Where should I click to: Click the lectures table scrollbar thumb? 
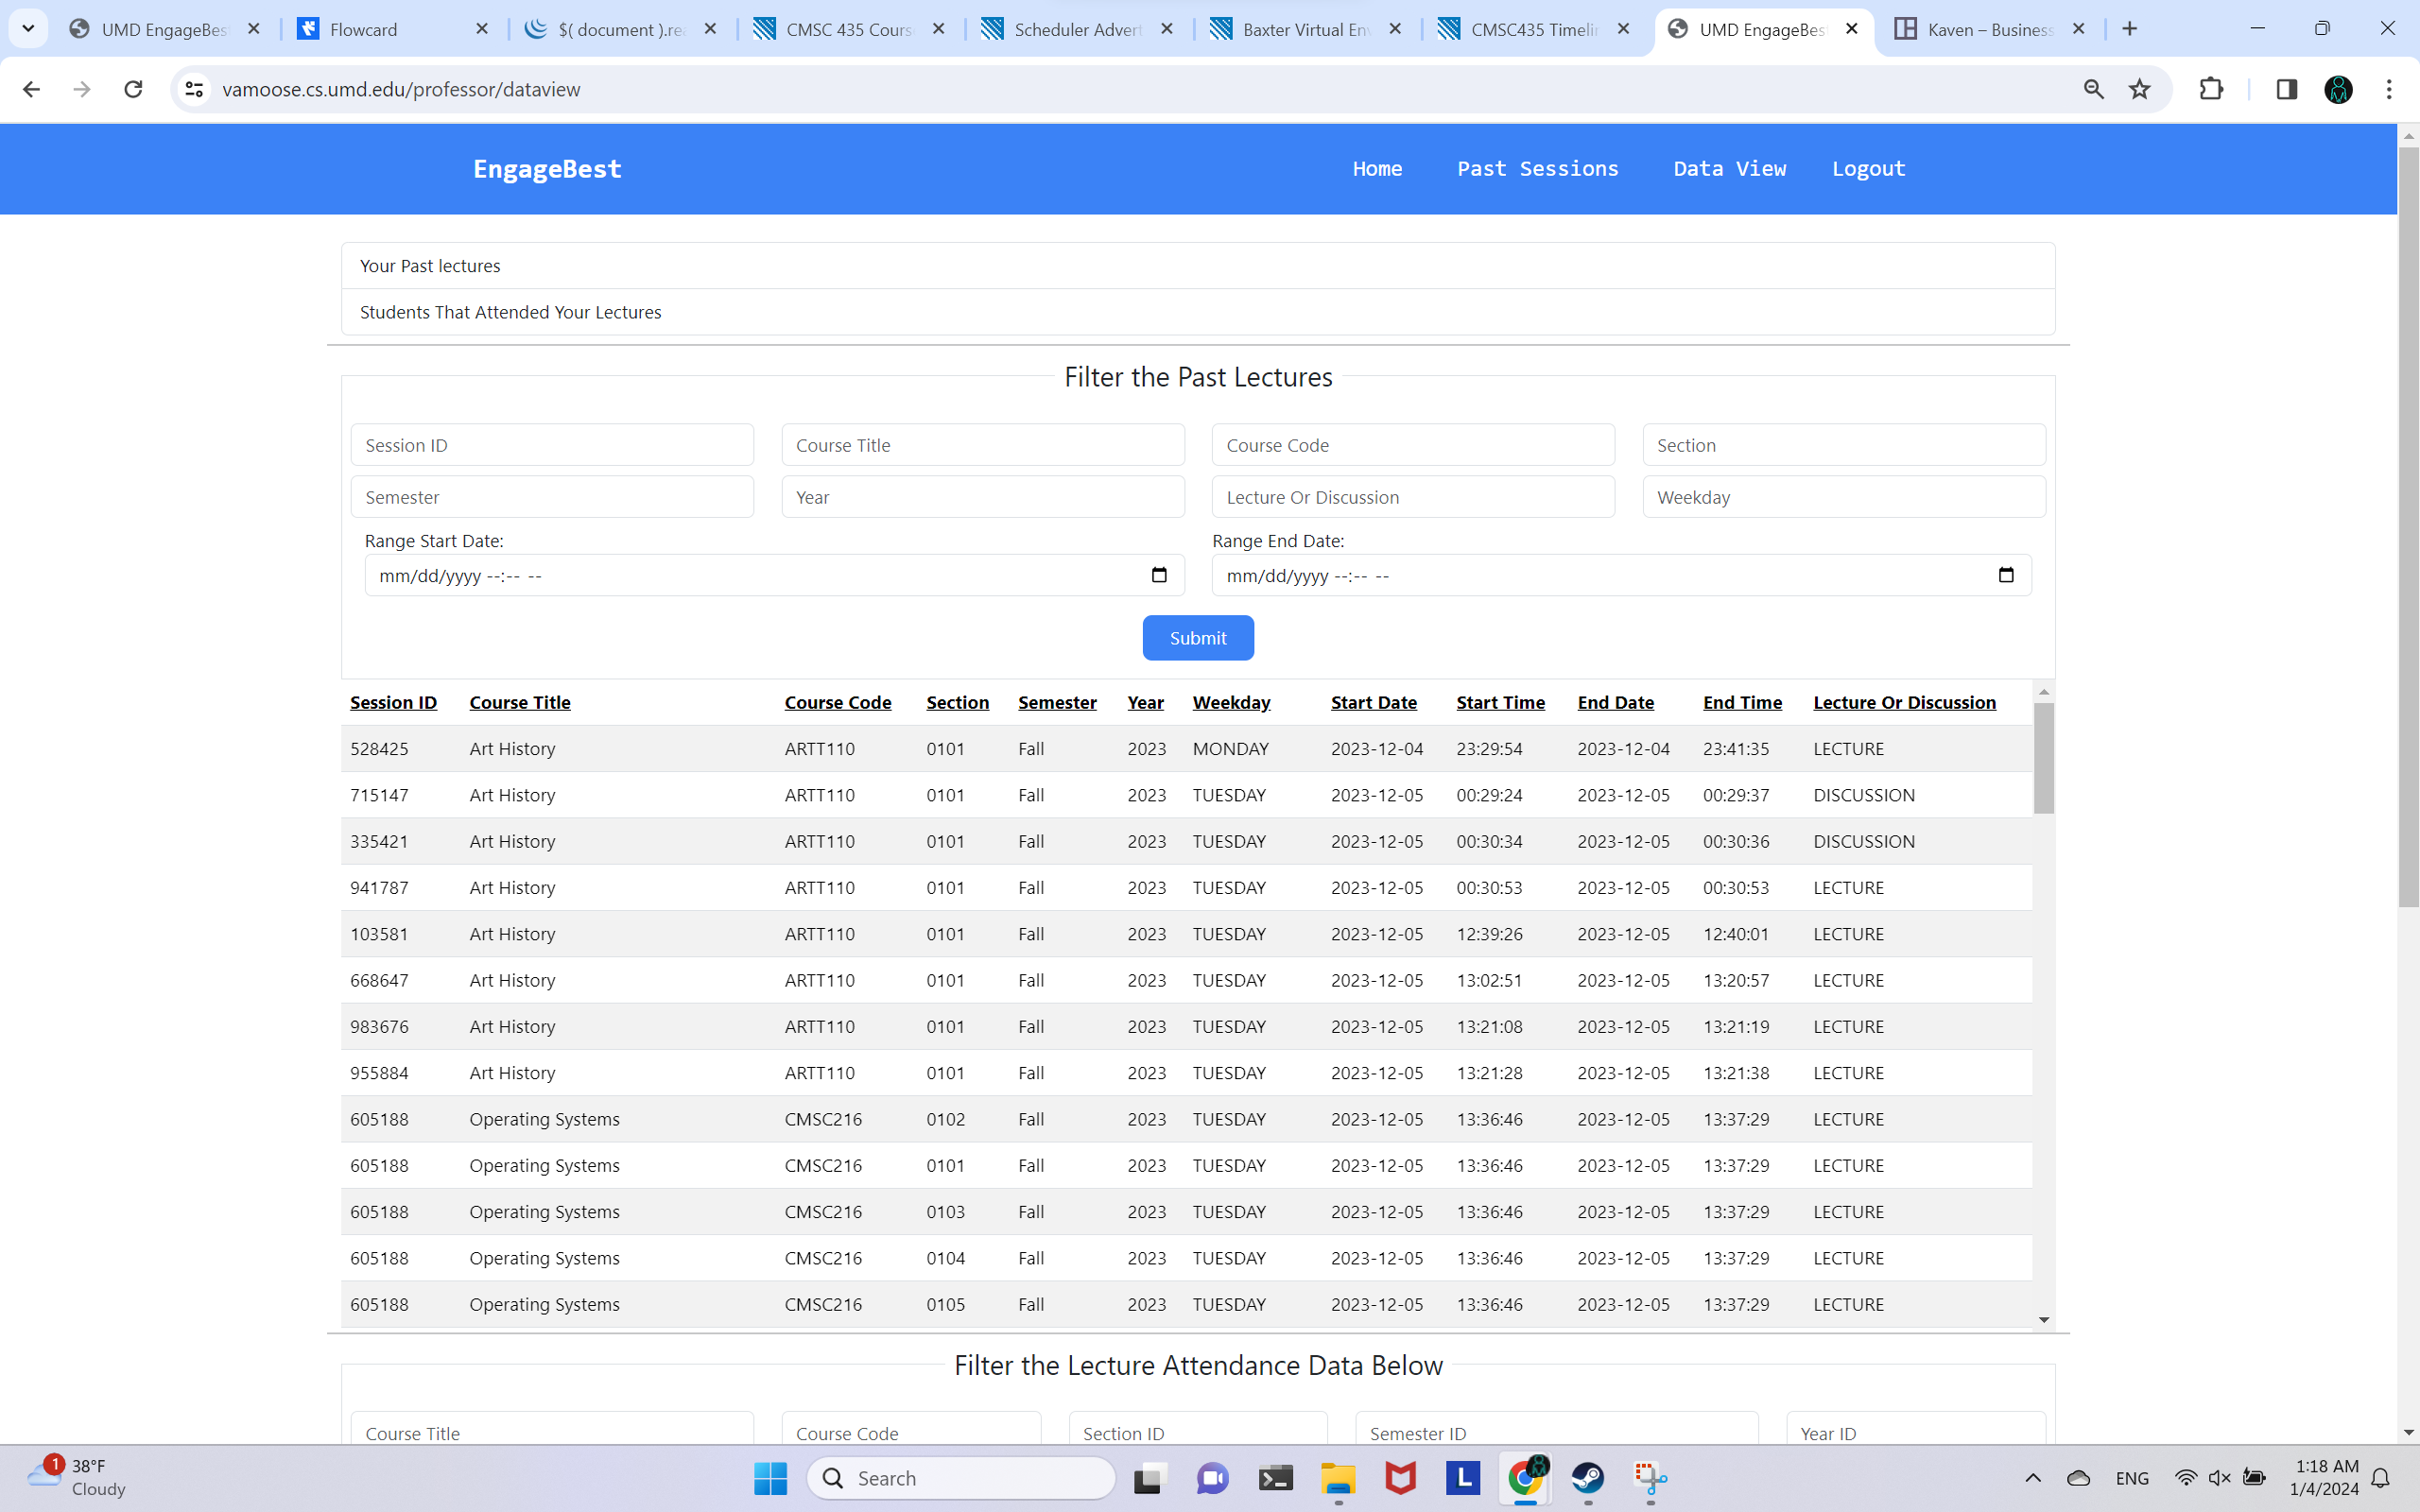[2043, 758]
